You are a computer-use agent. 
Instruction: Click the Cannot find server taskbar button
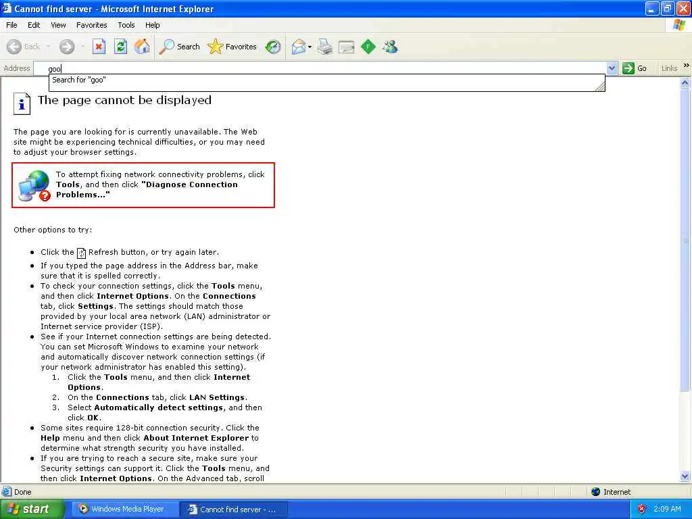click(234, 510)
